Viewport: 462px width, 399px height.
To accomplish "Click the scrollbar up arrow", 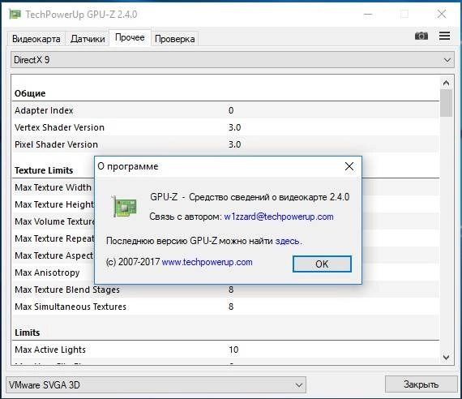I will [x=446, y=84].
